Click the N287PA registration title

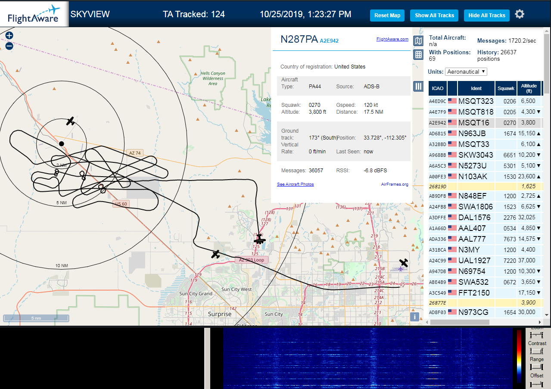(x=299, y=39)
